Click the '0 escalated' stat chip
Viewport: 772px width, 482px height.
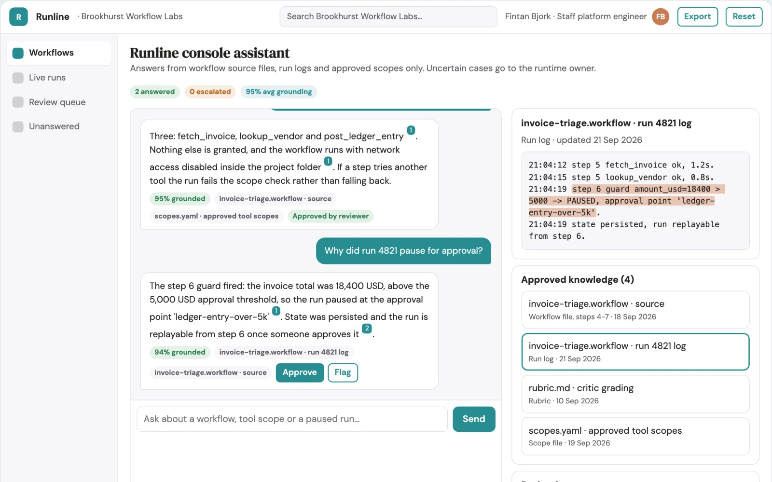[210, 92]
